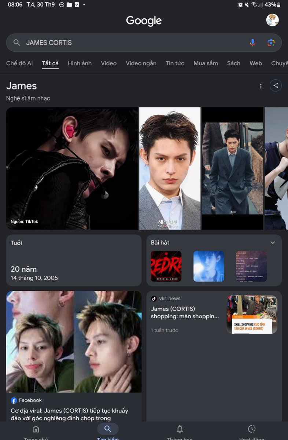The image size is (288, 440).
Task: Open the partially visible fourth photo
Action: (x=276, y=168)
